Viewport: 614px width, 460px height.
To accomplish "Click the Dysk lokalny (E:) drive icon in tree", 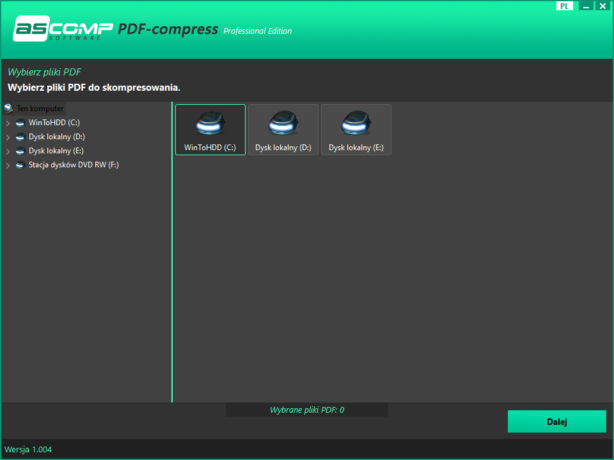I will click(x=20, y=151).
